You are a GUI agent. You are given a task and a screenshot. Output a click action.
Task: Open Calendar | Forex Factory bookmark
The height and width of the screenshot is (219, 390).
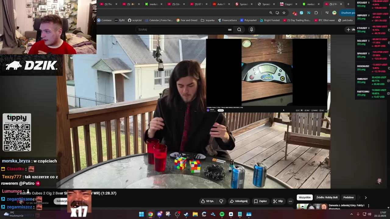pyautogui.click(x=159, y=20)
